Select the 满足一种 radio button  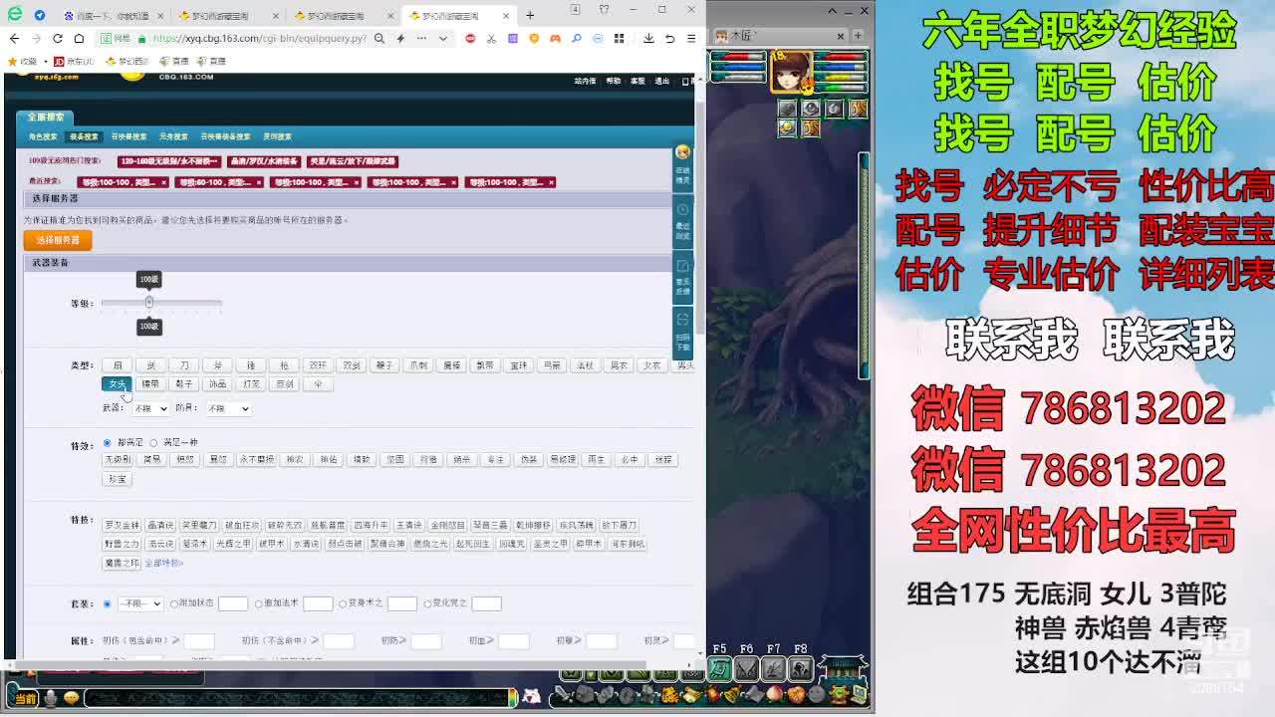(153, 442)
